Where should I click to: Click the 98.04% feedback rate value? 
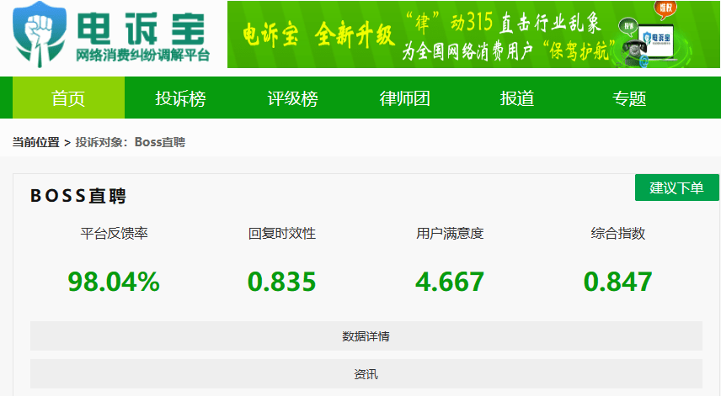[x=114, y=282]
